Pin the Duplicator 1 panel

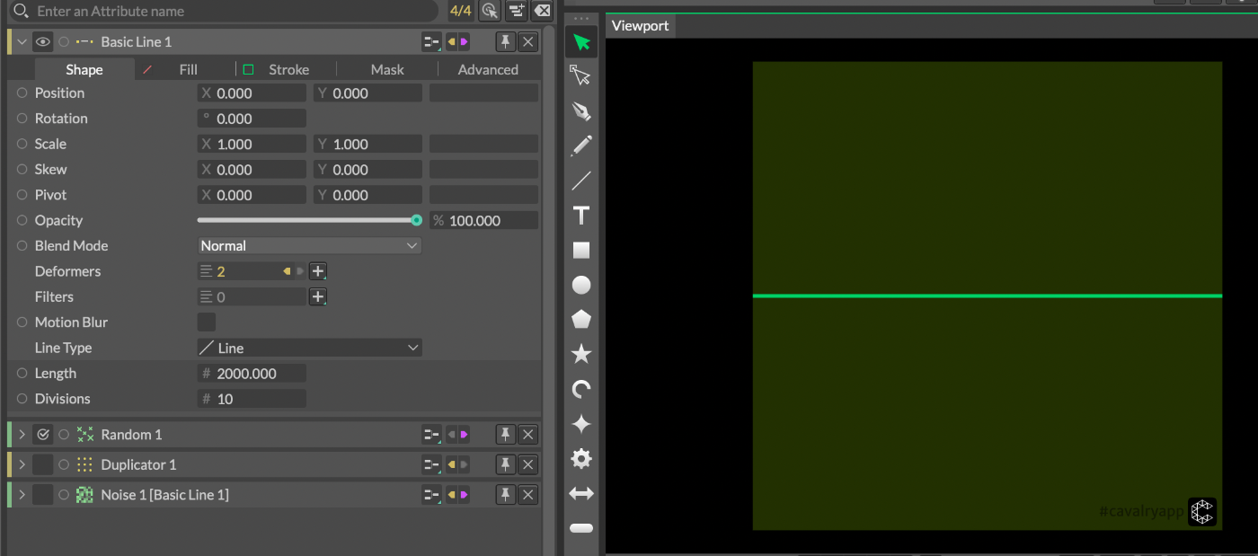[x=506, y=464]
